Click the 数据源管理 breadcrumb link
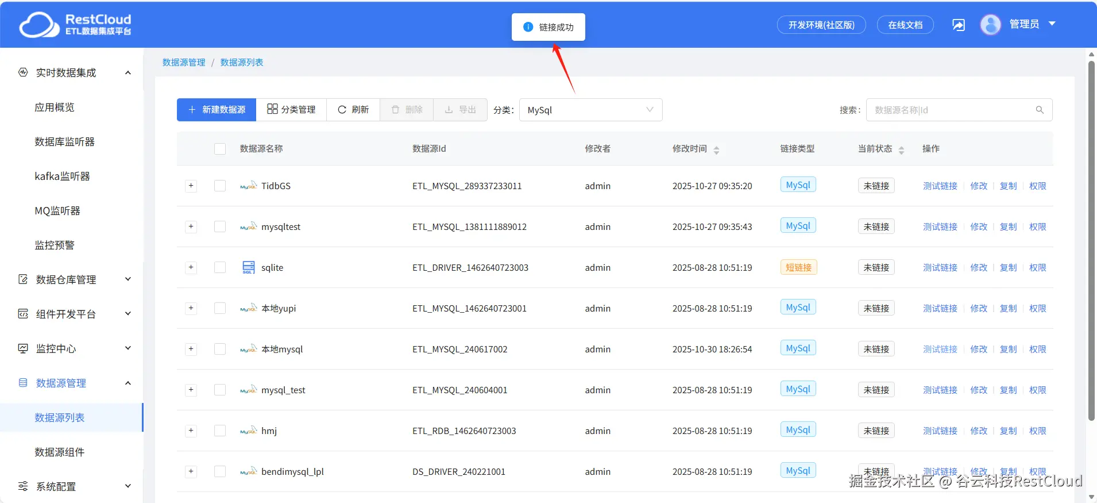 pyautogui.click(x=184, y=62)
